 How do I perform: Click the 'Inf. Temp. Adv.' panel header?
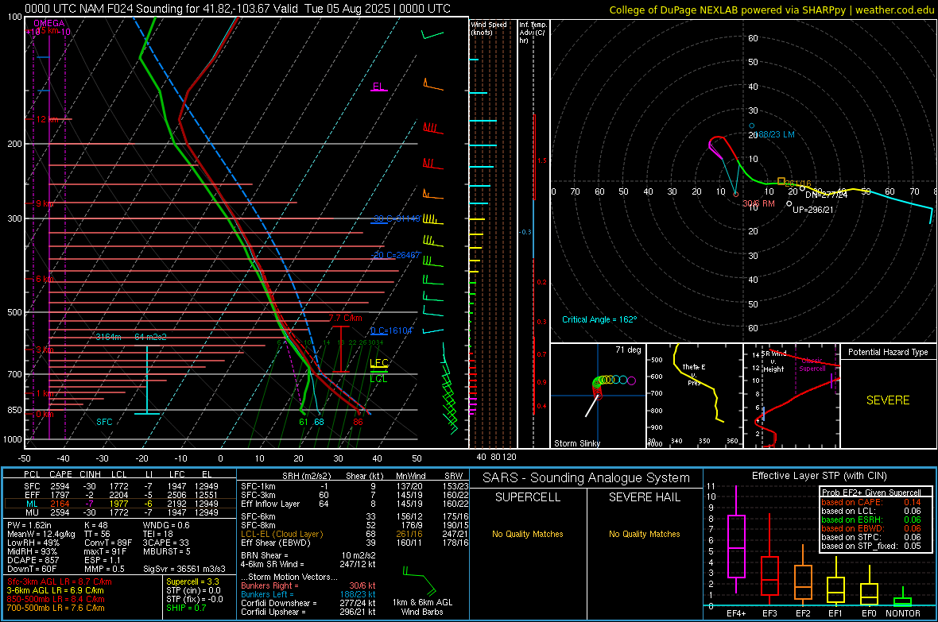click(x=533, y=33)
